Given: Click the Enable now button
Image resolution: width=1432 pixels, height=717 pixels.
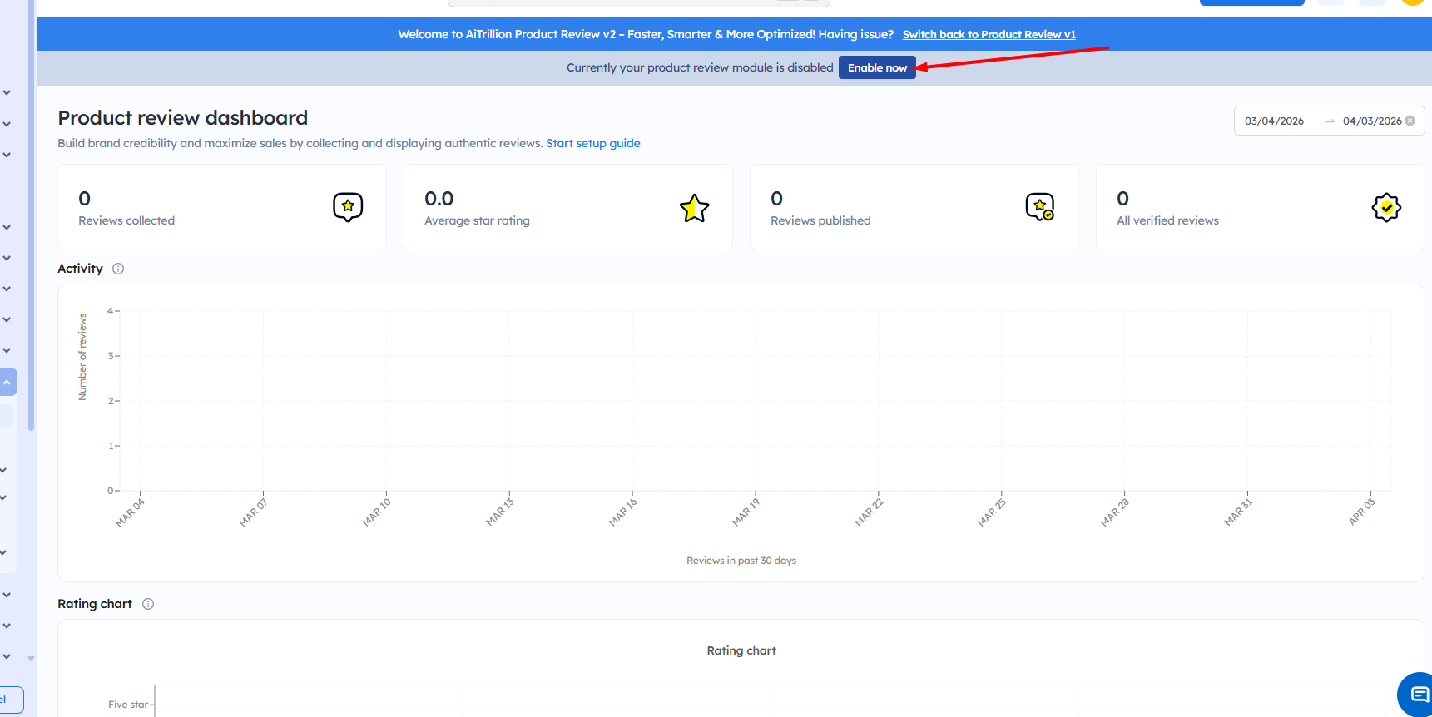Looking at the screenshot, I should pyautogui.click(x=877, y=68).
